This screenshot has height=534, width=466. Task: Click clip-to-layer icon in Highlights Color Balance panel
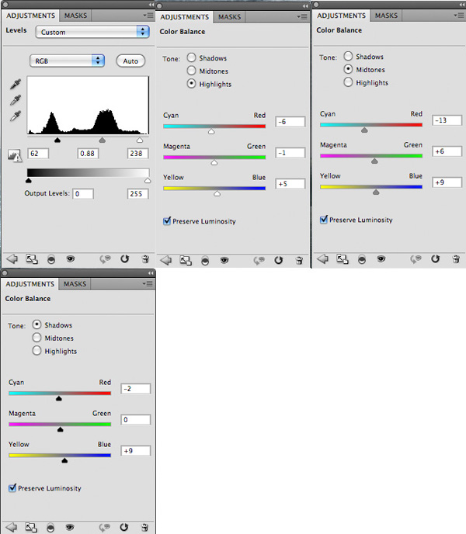(205, 261)
